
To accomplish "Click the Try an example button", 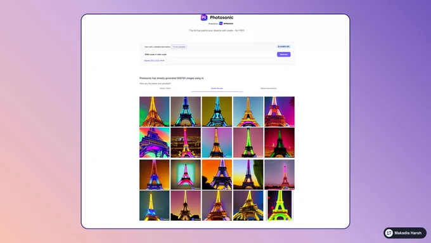I will point(179,47).
